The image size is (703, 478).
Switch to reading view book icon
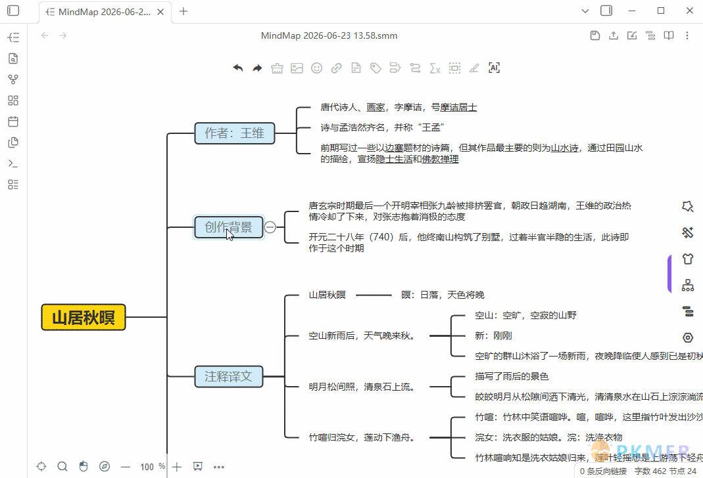point(669,36)
